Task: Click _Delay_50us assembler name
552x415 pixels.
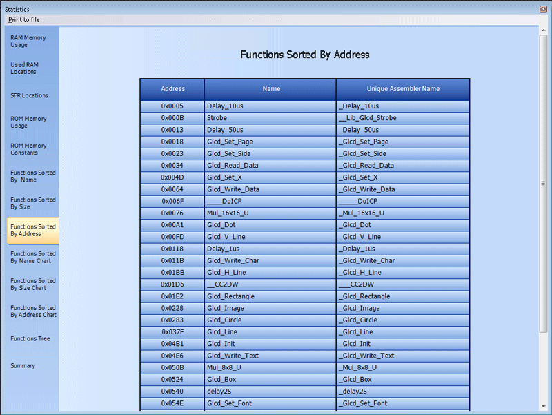Action: (x=403, y=130)
